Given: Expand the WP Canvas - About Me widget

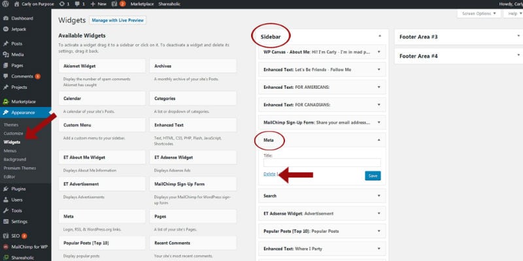Looking at the screenshot, I should [379, 52].
